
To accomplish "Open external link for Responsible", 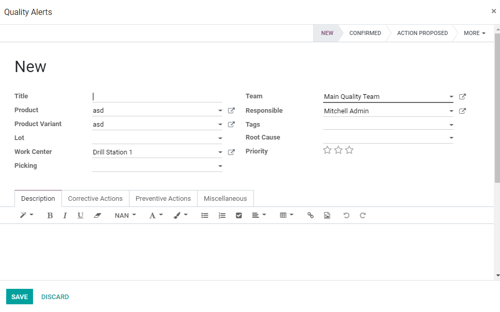I will (x=462, y=111).
